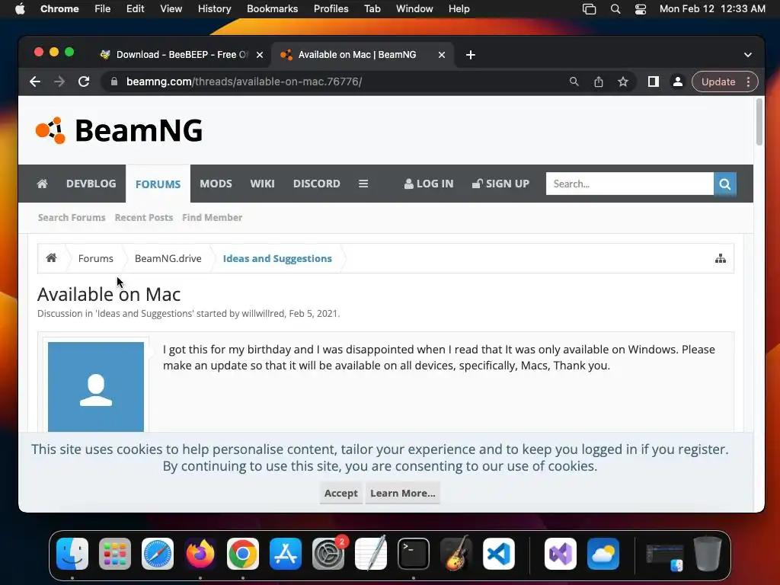
Task: Open the DEVBLOG section
Action: [x=91, y=184]
